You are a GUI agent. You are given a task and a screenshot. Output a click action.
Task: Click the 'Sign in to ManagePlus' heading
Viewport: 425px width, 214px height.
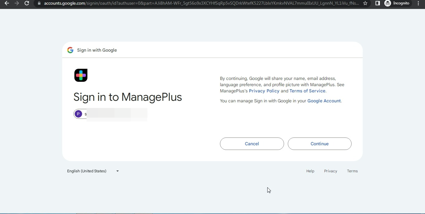pyautogui.click(x=128, y=97)
